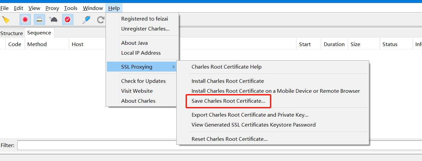Screen dimensions: 422x161
Task: Open the Tools menu
Action: pyautogui.click(x=71, y=8)
